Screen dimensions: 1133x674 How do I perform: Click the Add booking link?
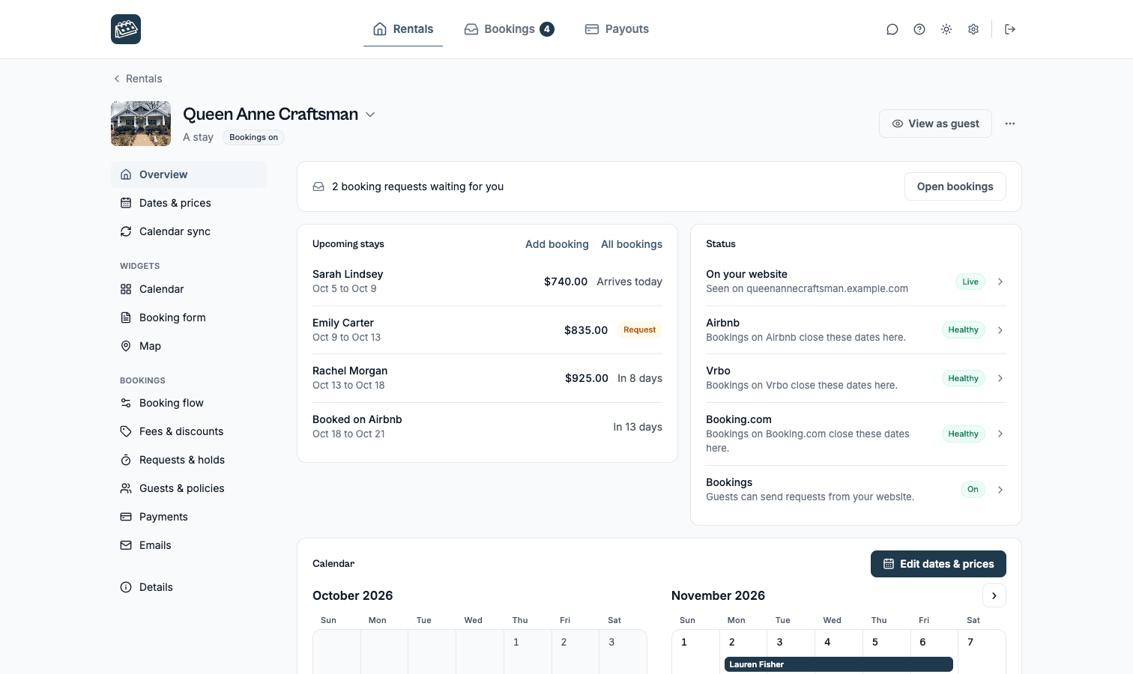tap(557, 244)
